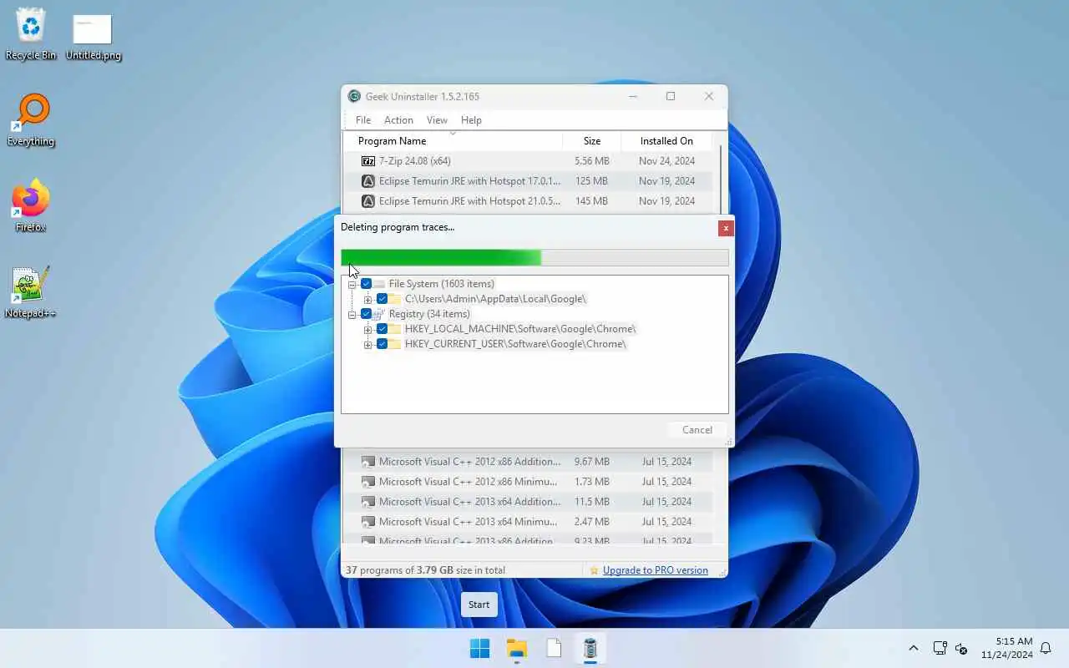Click the Visual C++ 2013 x64 Additional icon
The image size is (1069, 668).
tap(368, 502)
